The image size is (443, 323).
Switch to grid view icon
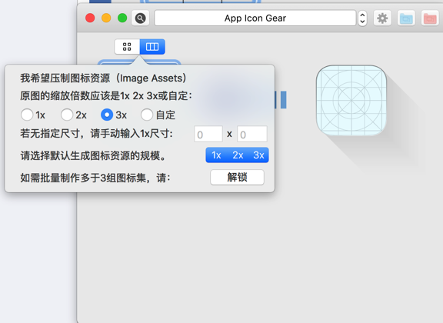click(127, 47)
